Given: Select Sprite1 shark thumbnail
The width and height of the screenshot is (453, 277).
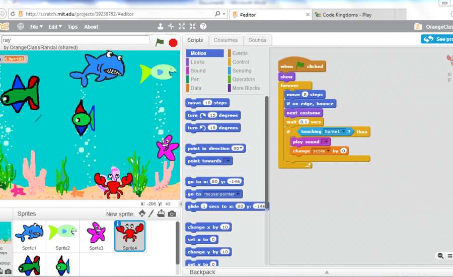Looking at the screenshot, I should (x=29, y=236).
